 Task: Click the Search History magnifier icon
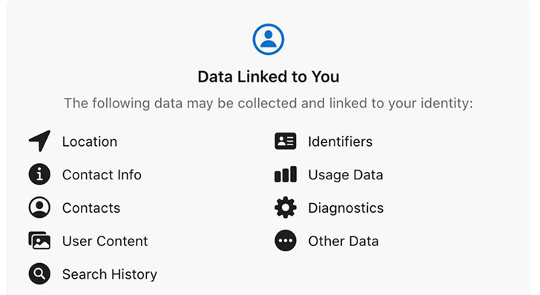39,274
